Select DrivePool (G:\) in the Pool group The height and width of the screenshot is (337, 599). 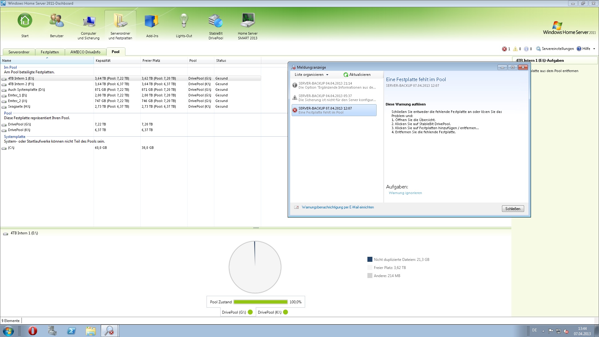point(131,125)
